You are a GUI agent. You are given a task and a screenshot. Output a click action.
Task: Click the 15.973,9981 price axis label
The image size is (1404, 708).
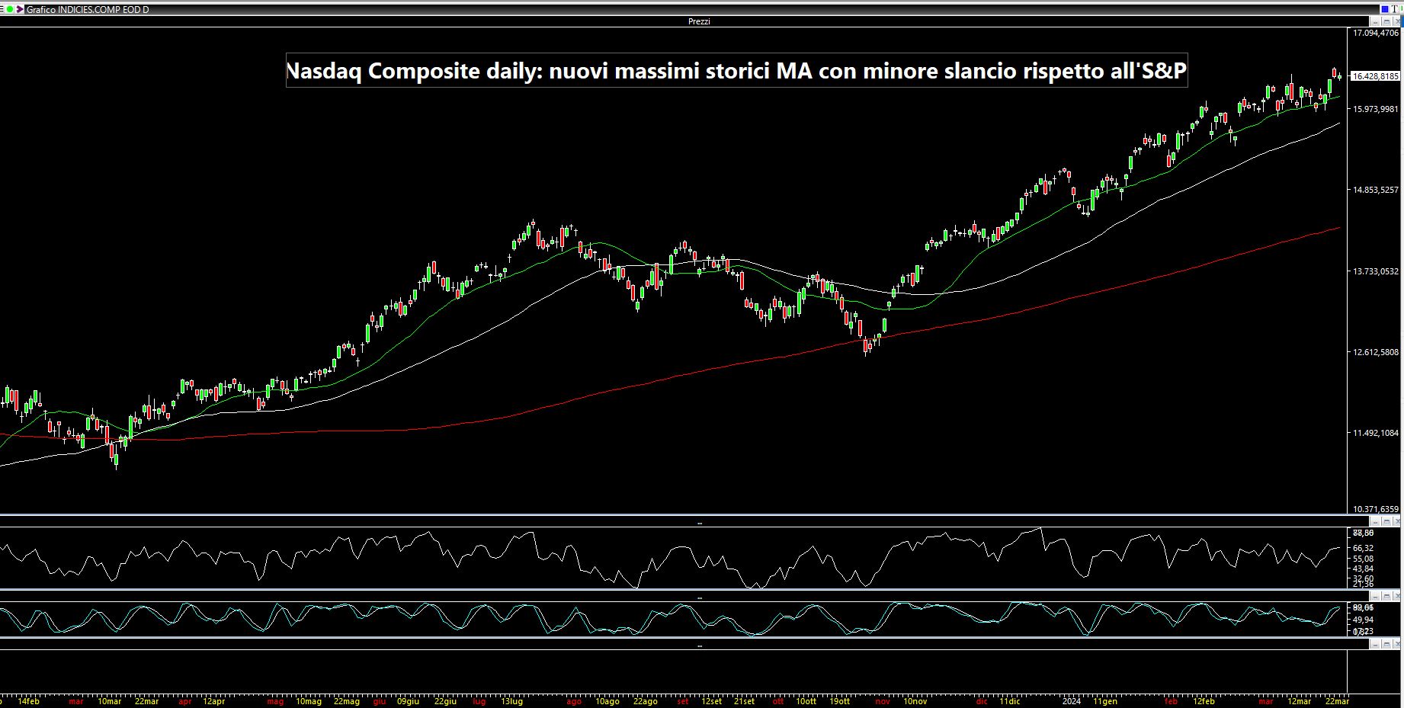click(1376, 109)
